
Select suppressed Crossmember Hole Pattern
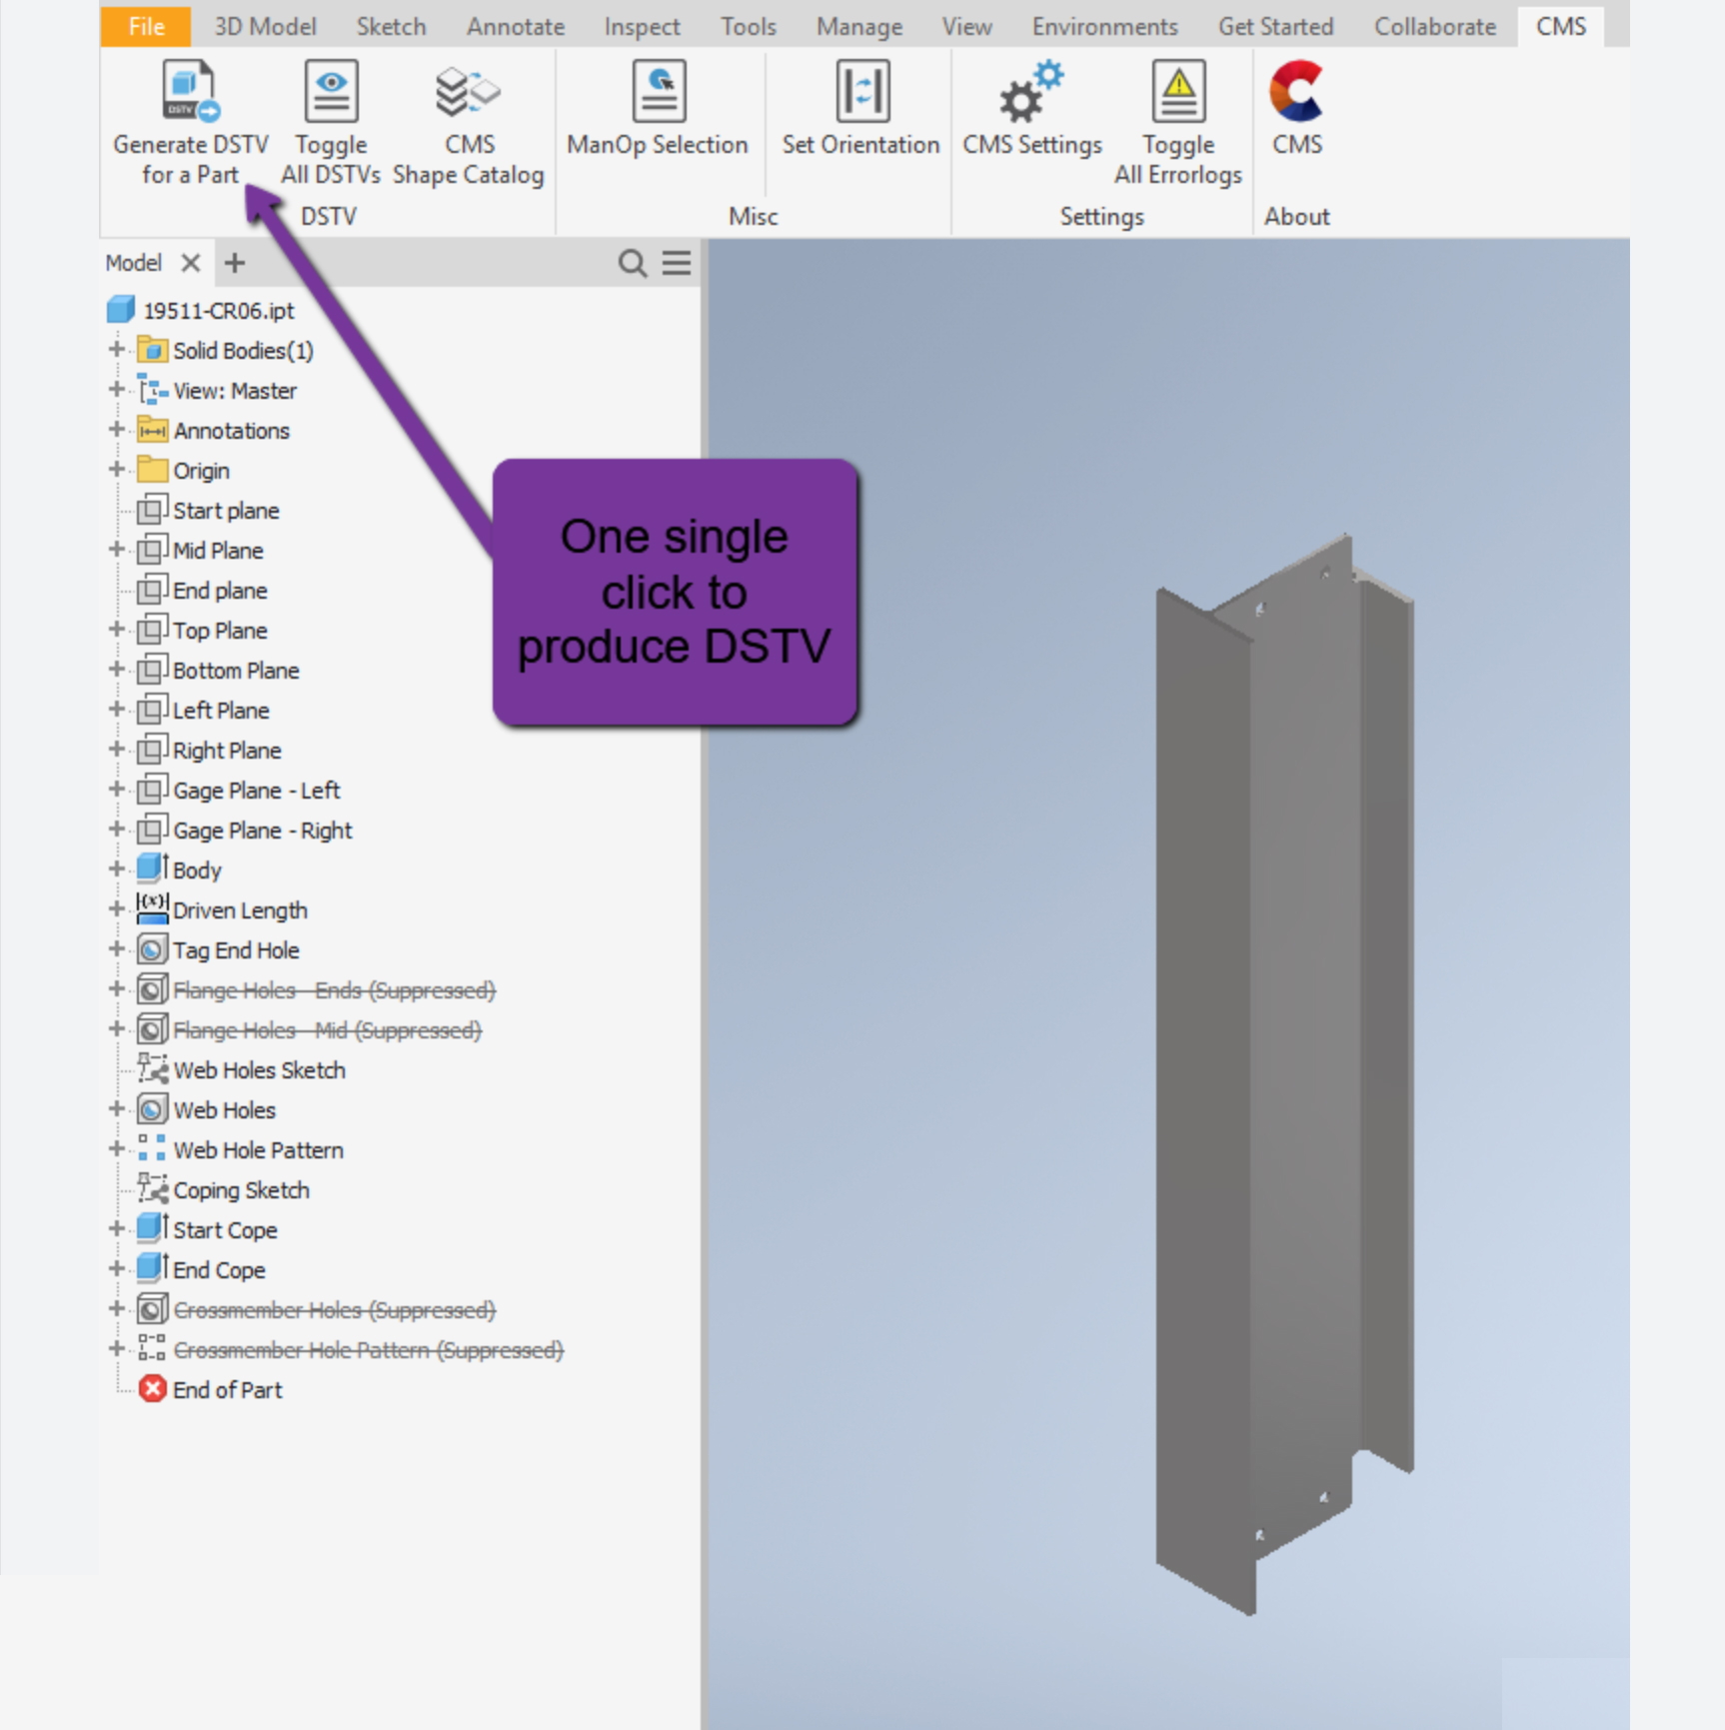coord(369,1350)
